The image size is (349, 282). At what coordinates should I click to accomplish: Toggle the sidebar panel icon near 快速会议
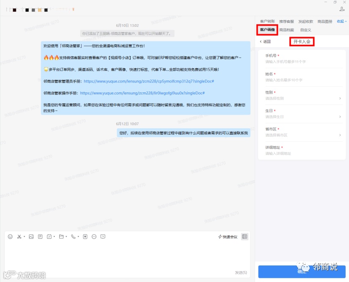click(x=245, y=237)
